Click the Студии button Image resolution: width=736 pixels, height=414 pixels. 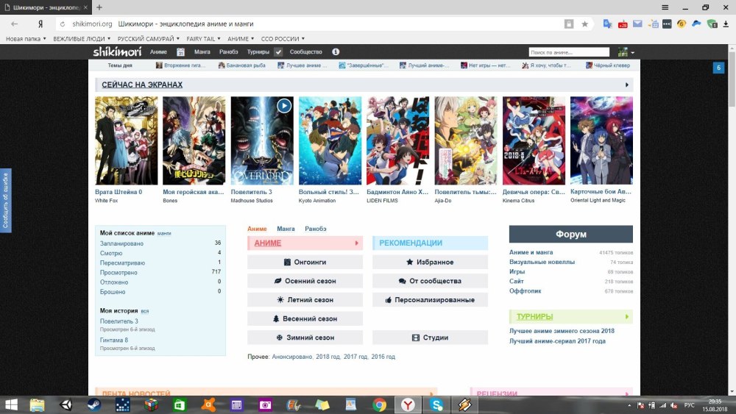coord(430,338)
